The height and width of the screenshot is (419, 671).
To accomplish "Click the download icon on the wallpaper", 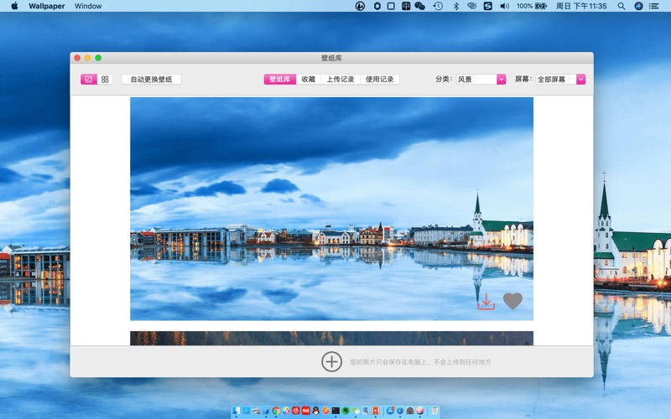I will tap(486, 302).
